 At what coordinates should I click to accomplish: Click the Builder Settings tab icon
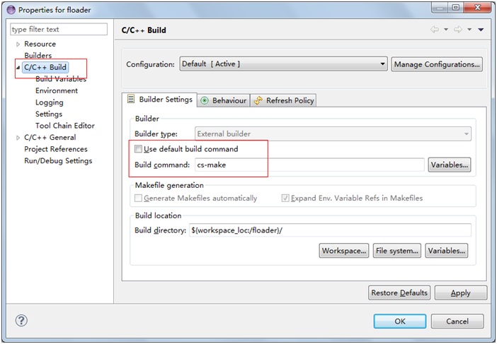click(x=131, y=99)
